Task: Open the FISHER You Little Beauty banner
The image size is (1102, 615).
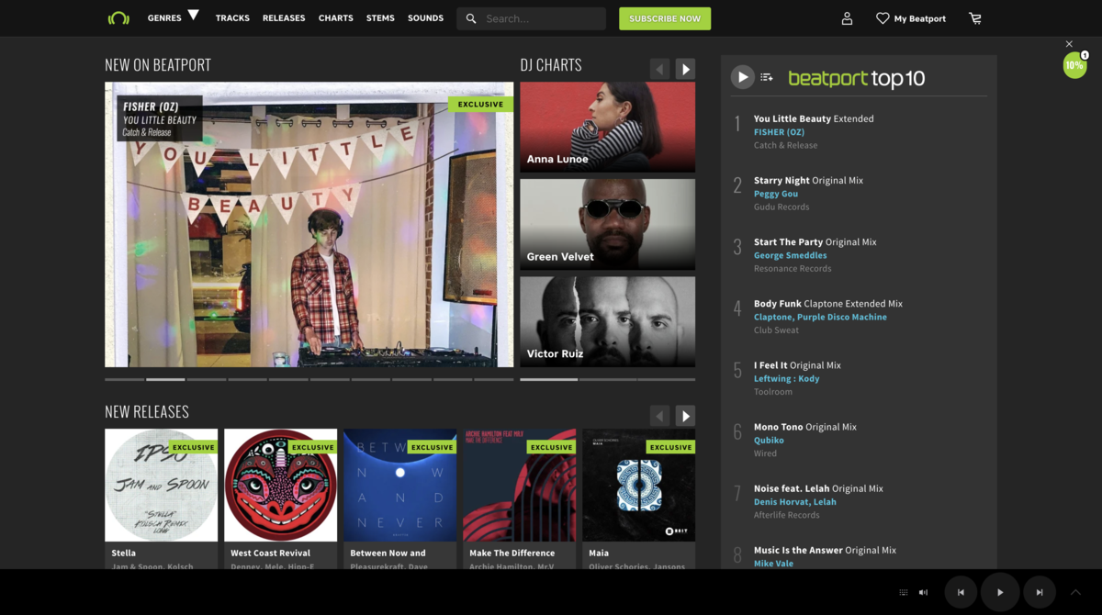Action: click(309, 225)
